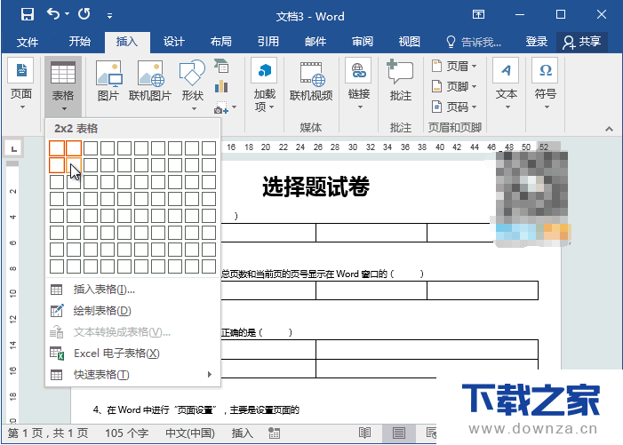Switch to the 视图 tab
Viewport: 623px width, 445px height.
pos(409,42)
